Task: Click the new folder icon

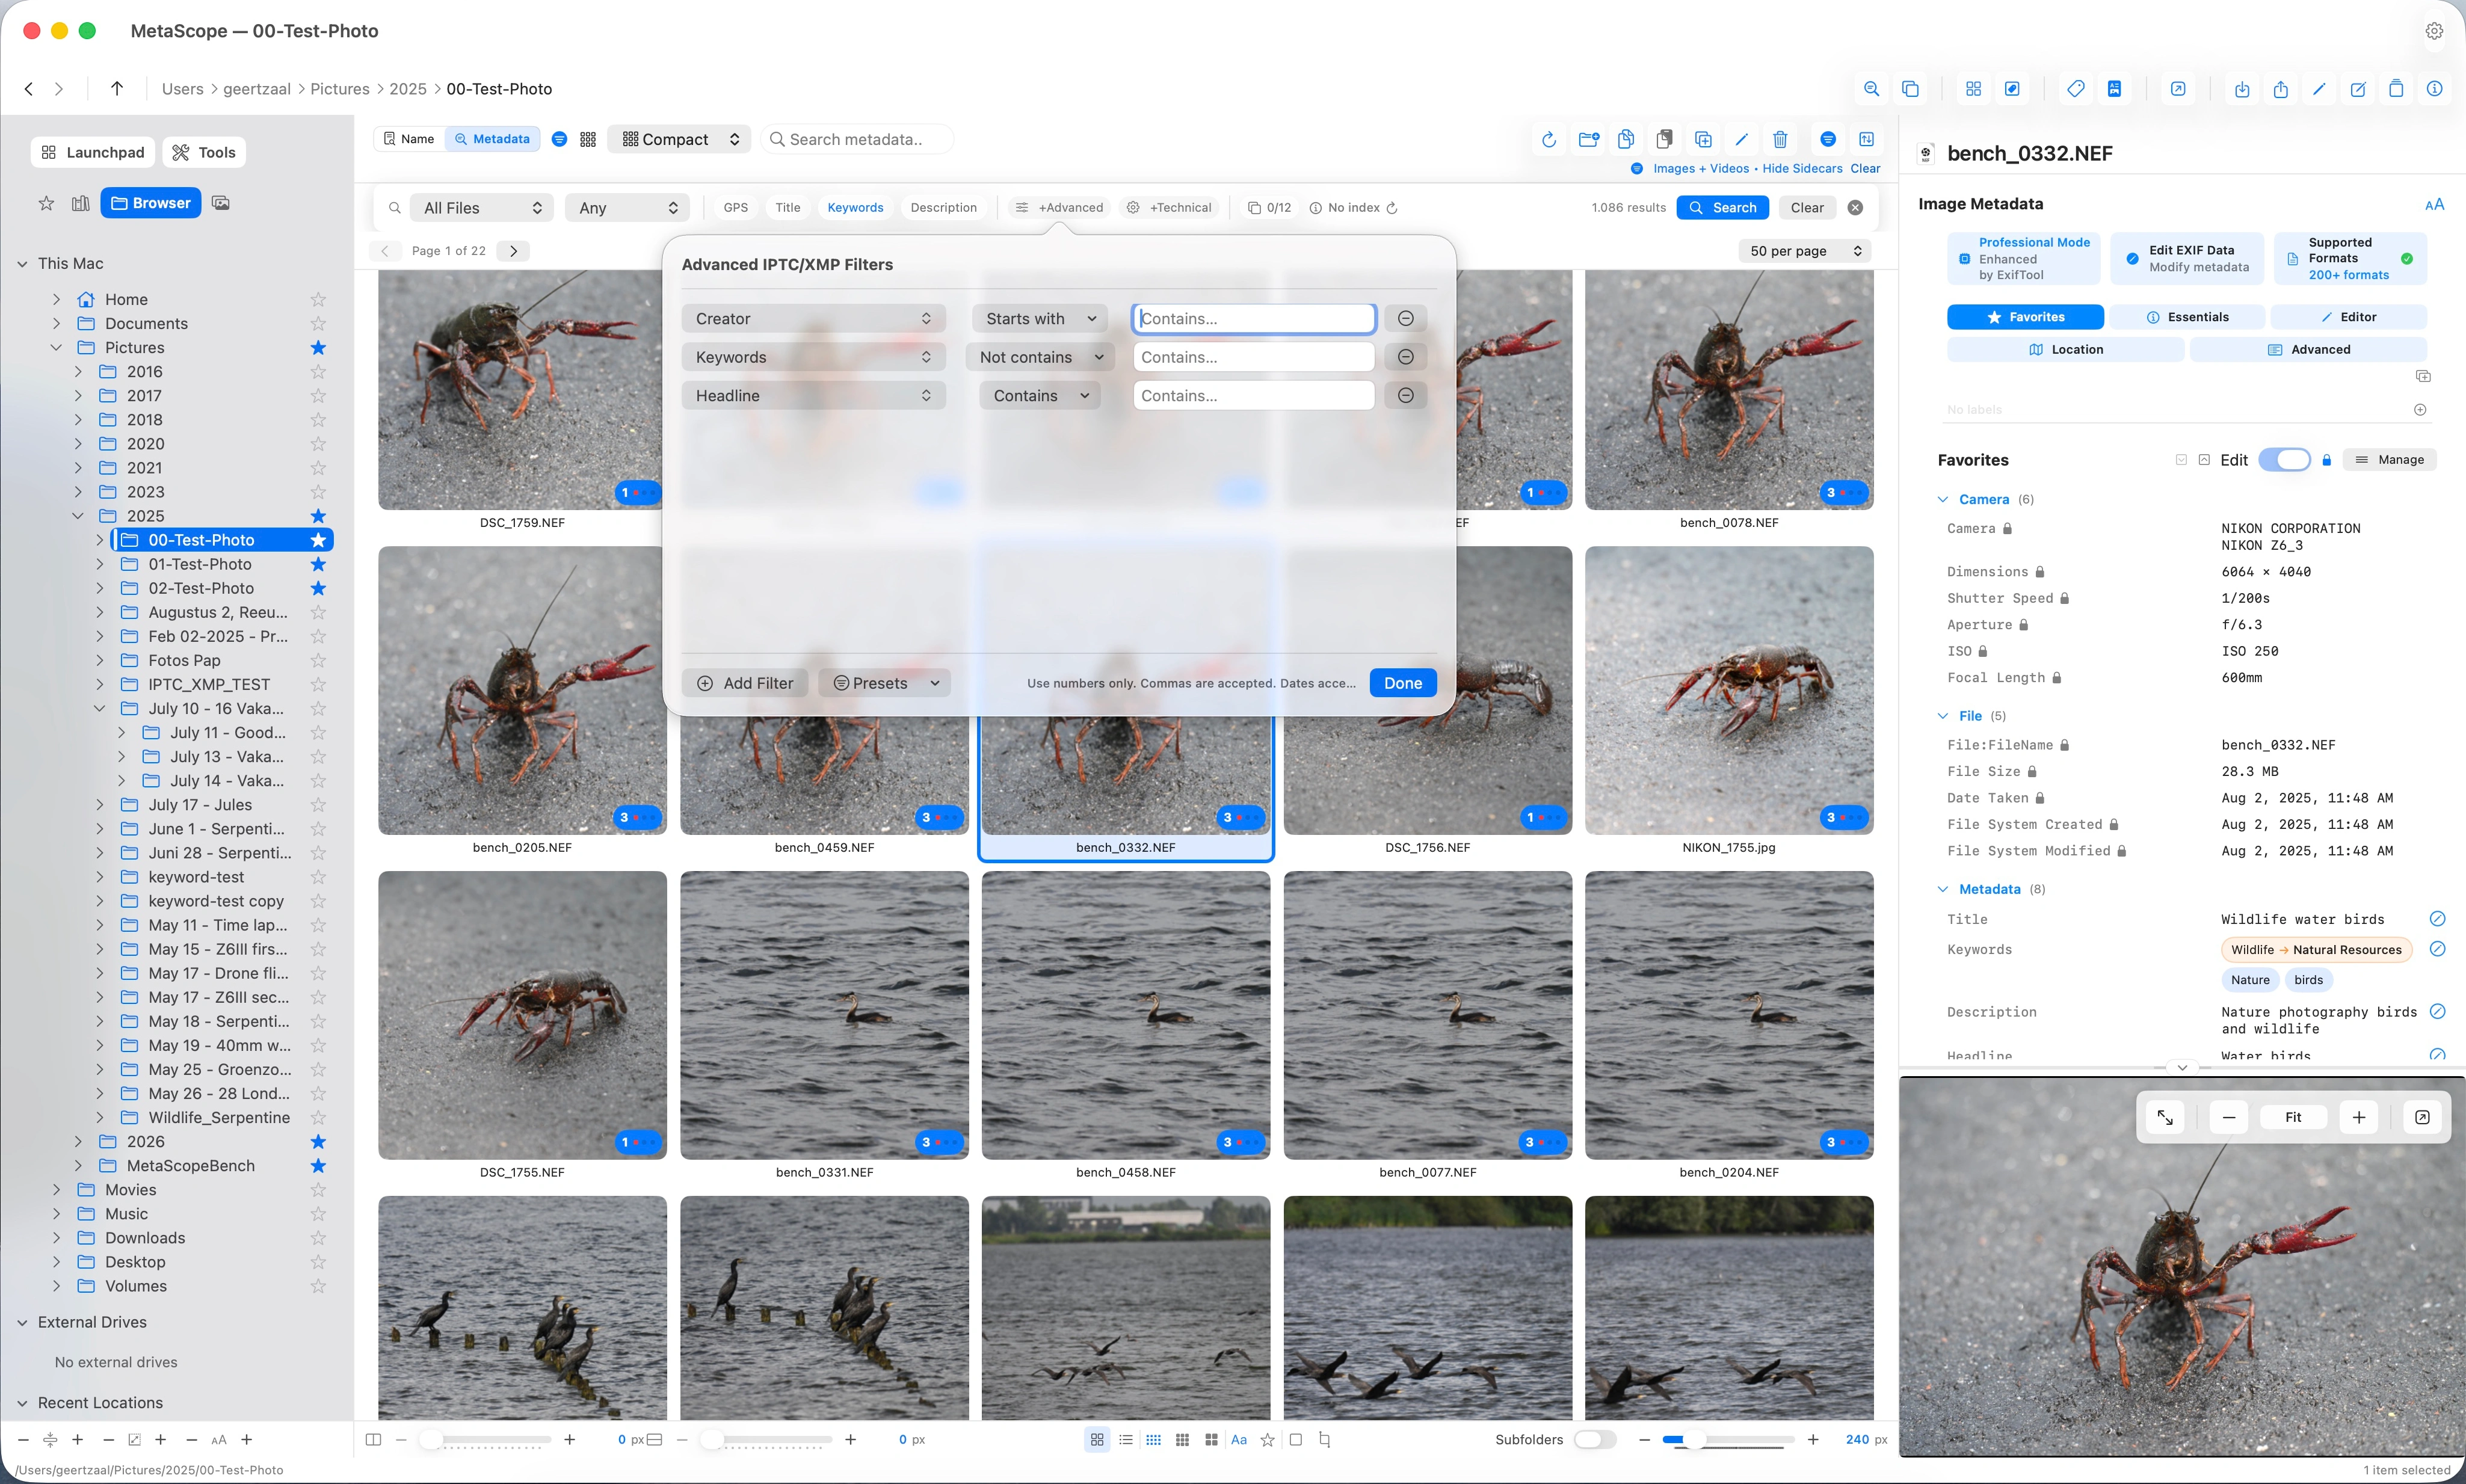Action: pos(1588,139)
